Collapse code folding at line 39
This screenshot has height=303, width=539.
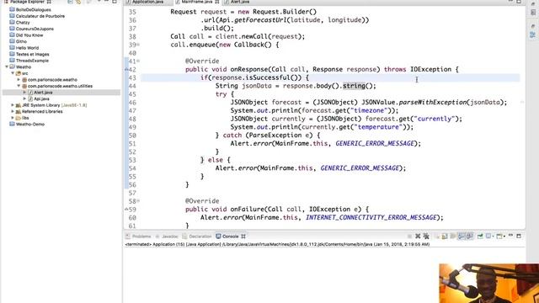pyautogui.click(x=138, y=45)
